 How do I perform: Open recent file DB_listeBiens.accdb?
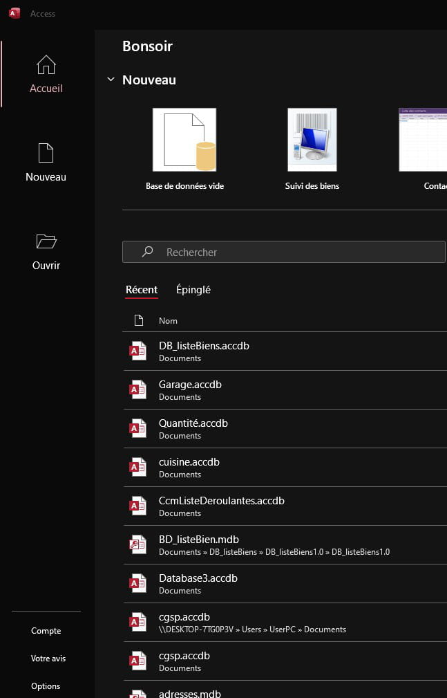click(x=285, y=351)
